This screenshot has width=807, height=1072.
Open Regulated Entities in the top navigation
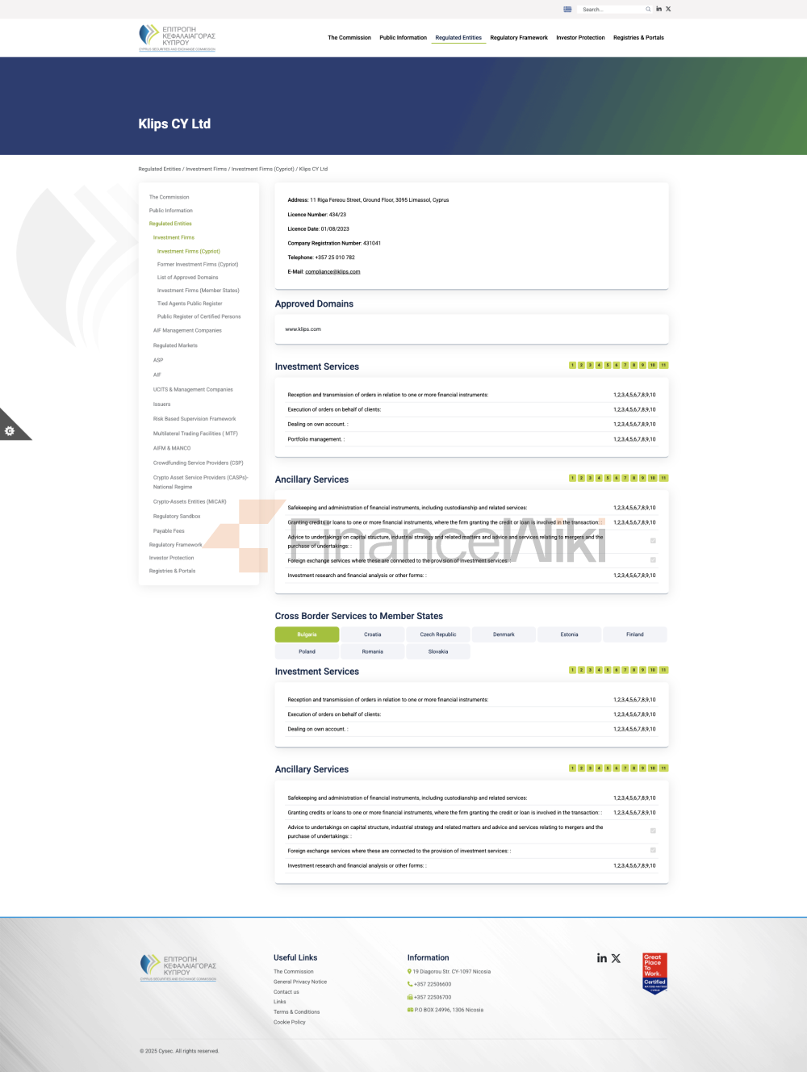tap(458, 38)
